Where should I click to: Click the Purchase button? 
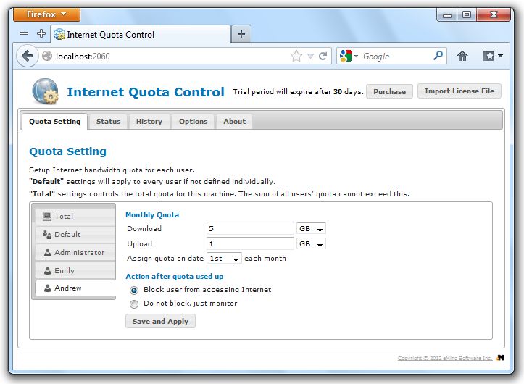[389, 91]
